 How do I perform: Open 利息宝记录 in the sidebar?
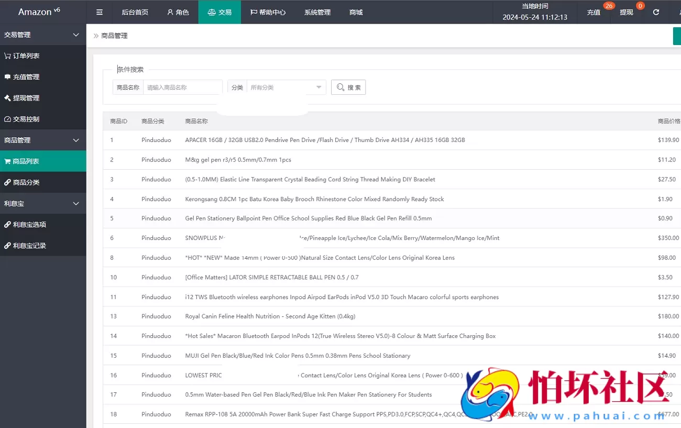point(29,245)
